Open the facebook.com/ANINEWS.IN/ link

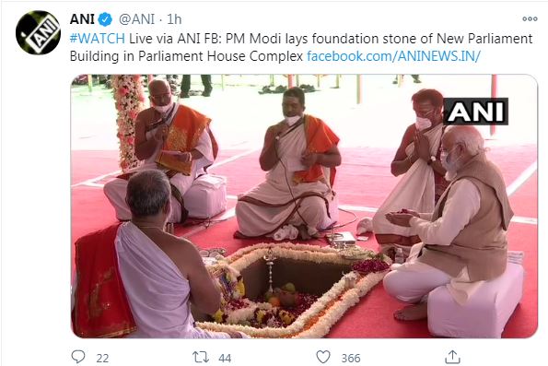point(394,56)
